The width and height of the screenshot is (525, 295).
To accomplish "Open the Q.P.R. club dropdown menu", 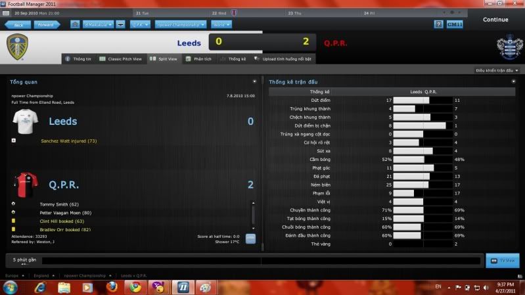I will [x=139, y=25].
